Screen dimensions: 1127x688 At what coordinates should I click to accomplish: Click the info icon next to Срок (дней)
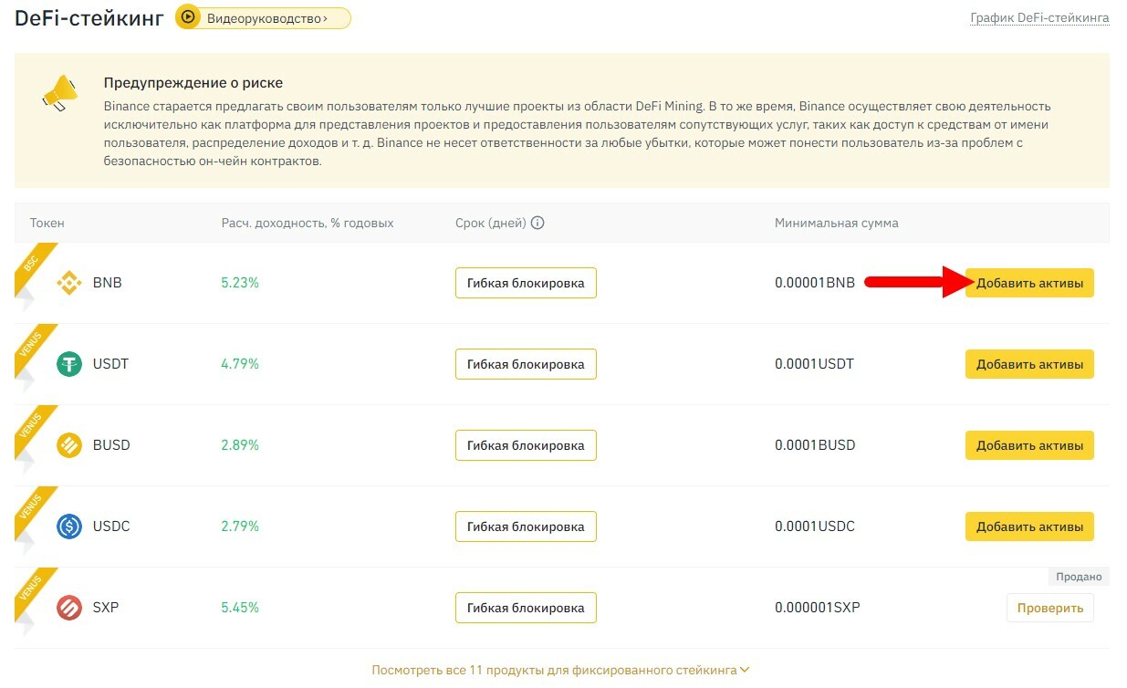pos(537,223)
